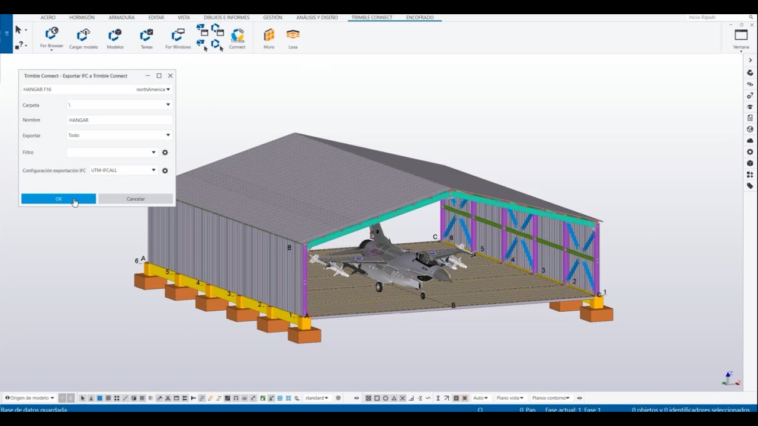Toggle the select all arrow switch
This screenshot has height=426, width=758.
[x=82, y=398]
